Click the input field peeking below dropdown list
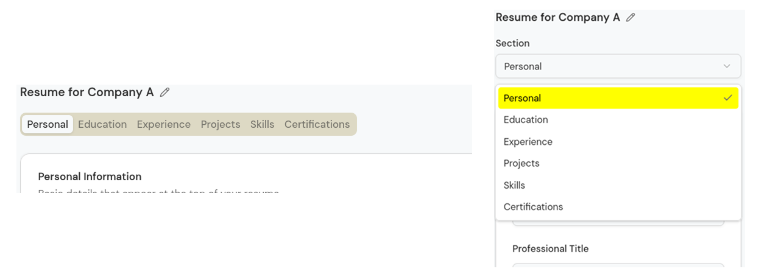Screen dimensions: 770x277 coord(618,223)
